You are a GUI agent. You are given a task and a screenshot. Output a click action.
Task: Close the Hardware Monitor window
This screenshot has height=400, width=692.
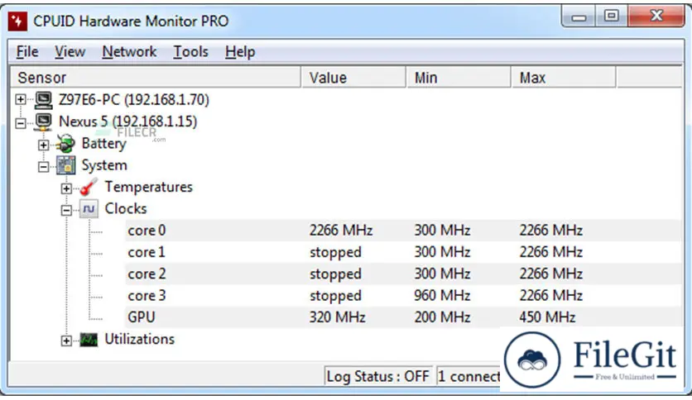point(656,17)
